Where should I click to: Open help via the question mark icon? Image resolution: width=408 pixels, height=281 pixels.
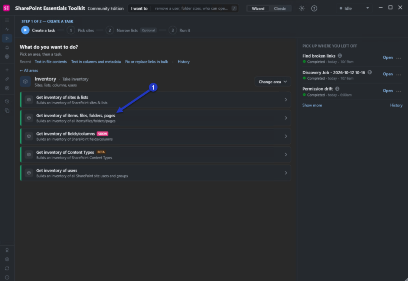314,8
